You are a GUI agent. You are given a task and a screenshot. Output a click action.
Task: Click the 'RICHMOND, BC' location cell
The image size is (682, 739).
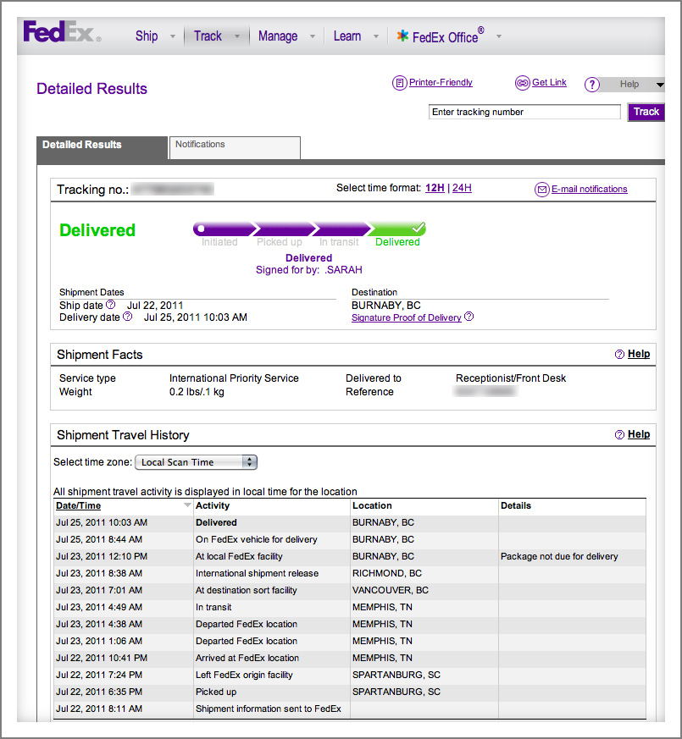(387, 574)
